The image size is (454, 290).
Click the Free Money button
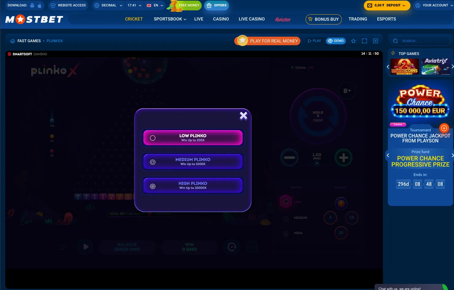186,6
